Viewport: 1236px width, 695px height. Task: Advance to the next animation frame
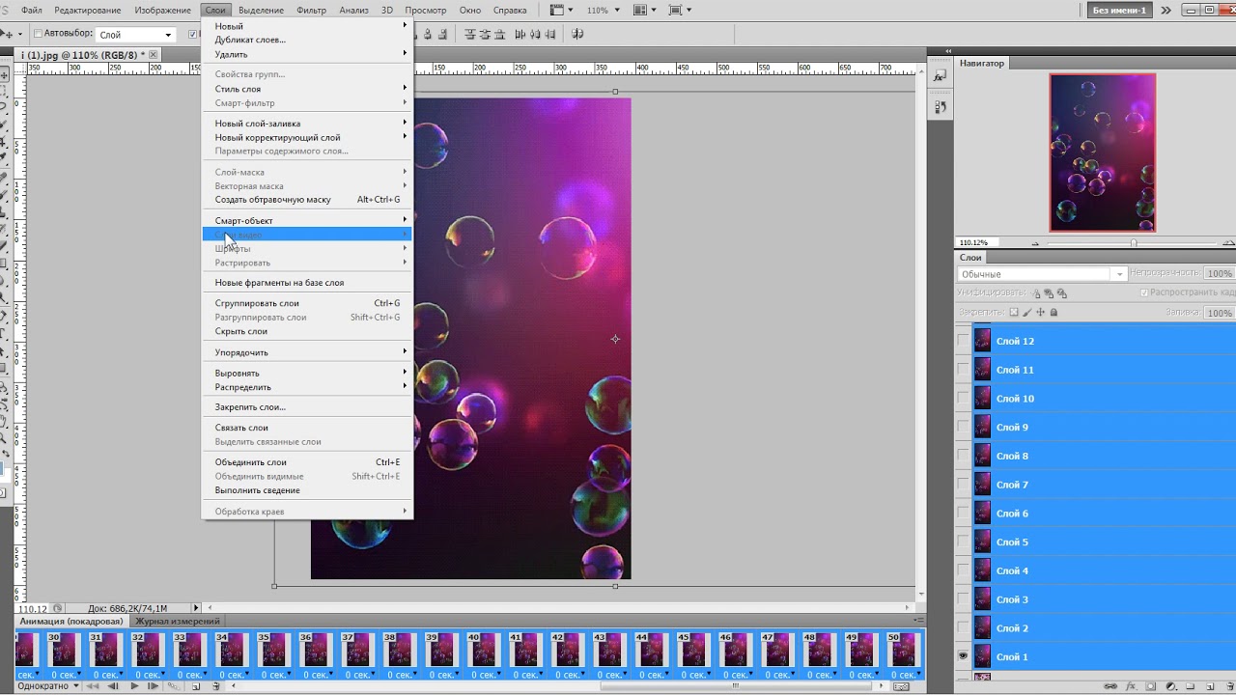153,686
